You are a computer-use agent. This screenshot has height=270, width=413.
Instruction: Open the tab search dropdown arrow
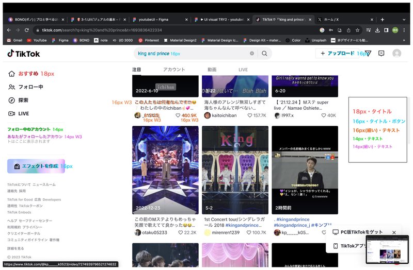(x=404, y=20)
